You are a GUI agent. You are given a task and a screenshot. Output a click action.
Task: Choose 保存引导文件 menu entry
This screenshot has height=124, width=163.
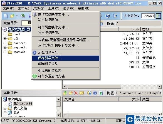66,58
